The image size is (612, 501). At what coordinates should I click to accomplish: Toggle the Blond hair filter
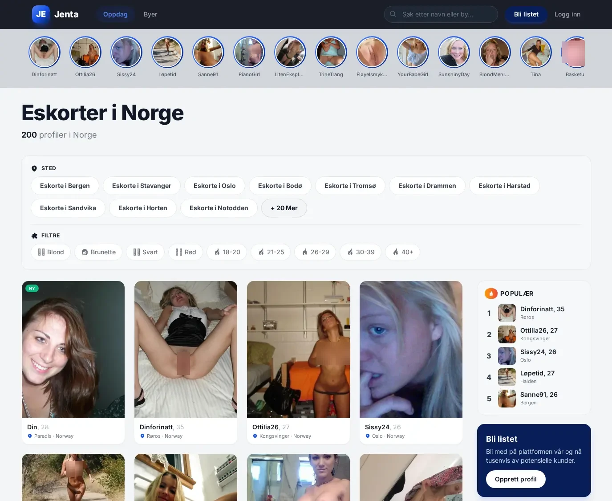pos(51,252)
